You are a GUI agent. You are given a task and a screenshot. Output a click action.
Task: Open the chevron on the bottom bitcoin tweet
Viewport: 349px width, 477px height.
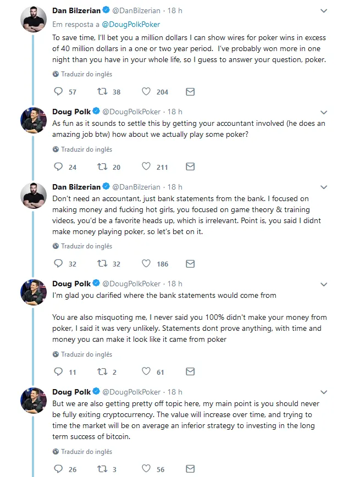click(324, 392)
